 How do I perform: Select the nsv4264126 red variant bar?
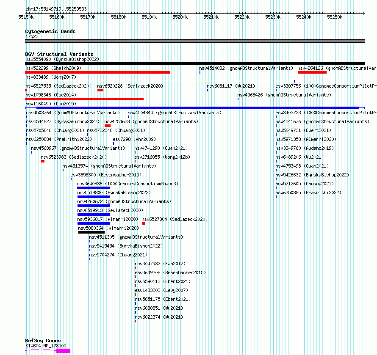(x=312, y=72)
